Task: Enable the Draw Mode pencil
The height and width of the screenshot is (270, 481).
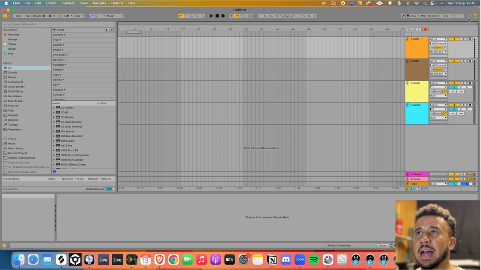Action: tap(403, 16)
